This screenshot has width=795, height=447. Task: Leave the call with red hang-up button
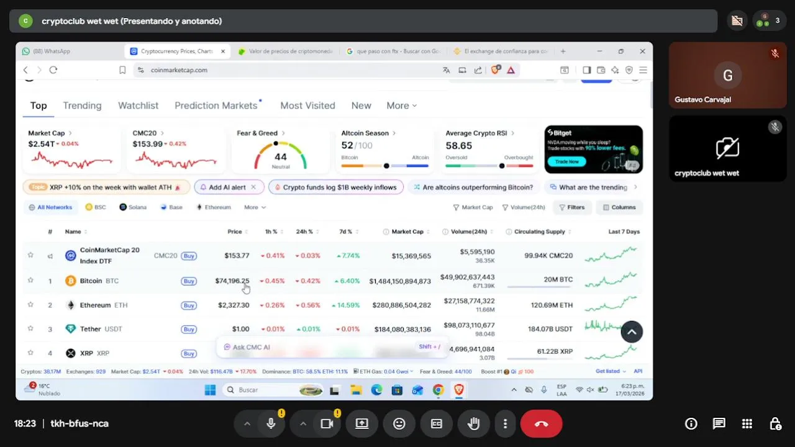pyautogui.click(x=541, y=423)
